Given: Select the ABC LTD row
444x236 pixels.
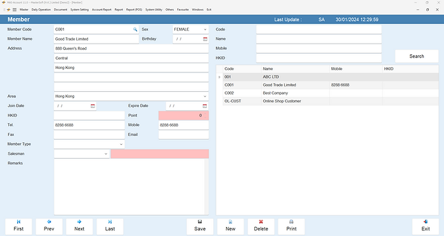Looking at the screenshot, I should tap(330, 77).
